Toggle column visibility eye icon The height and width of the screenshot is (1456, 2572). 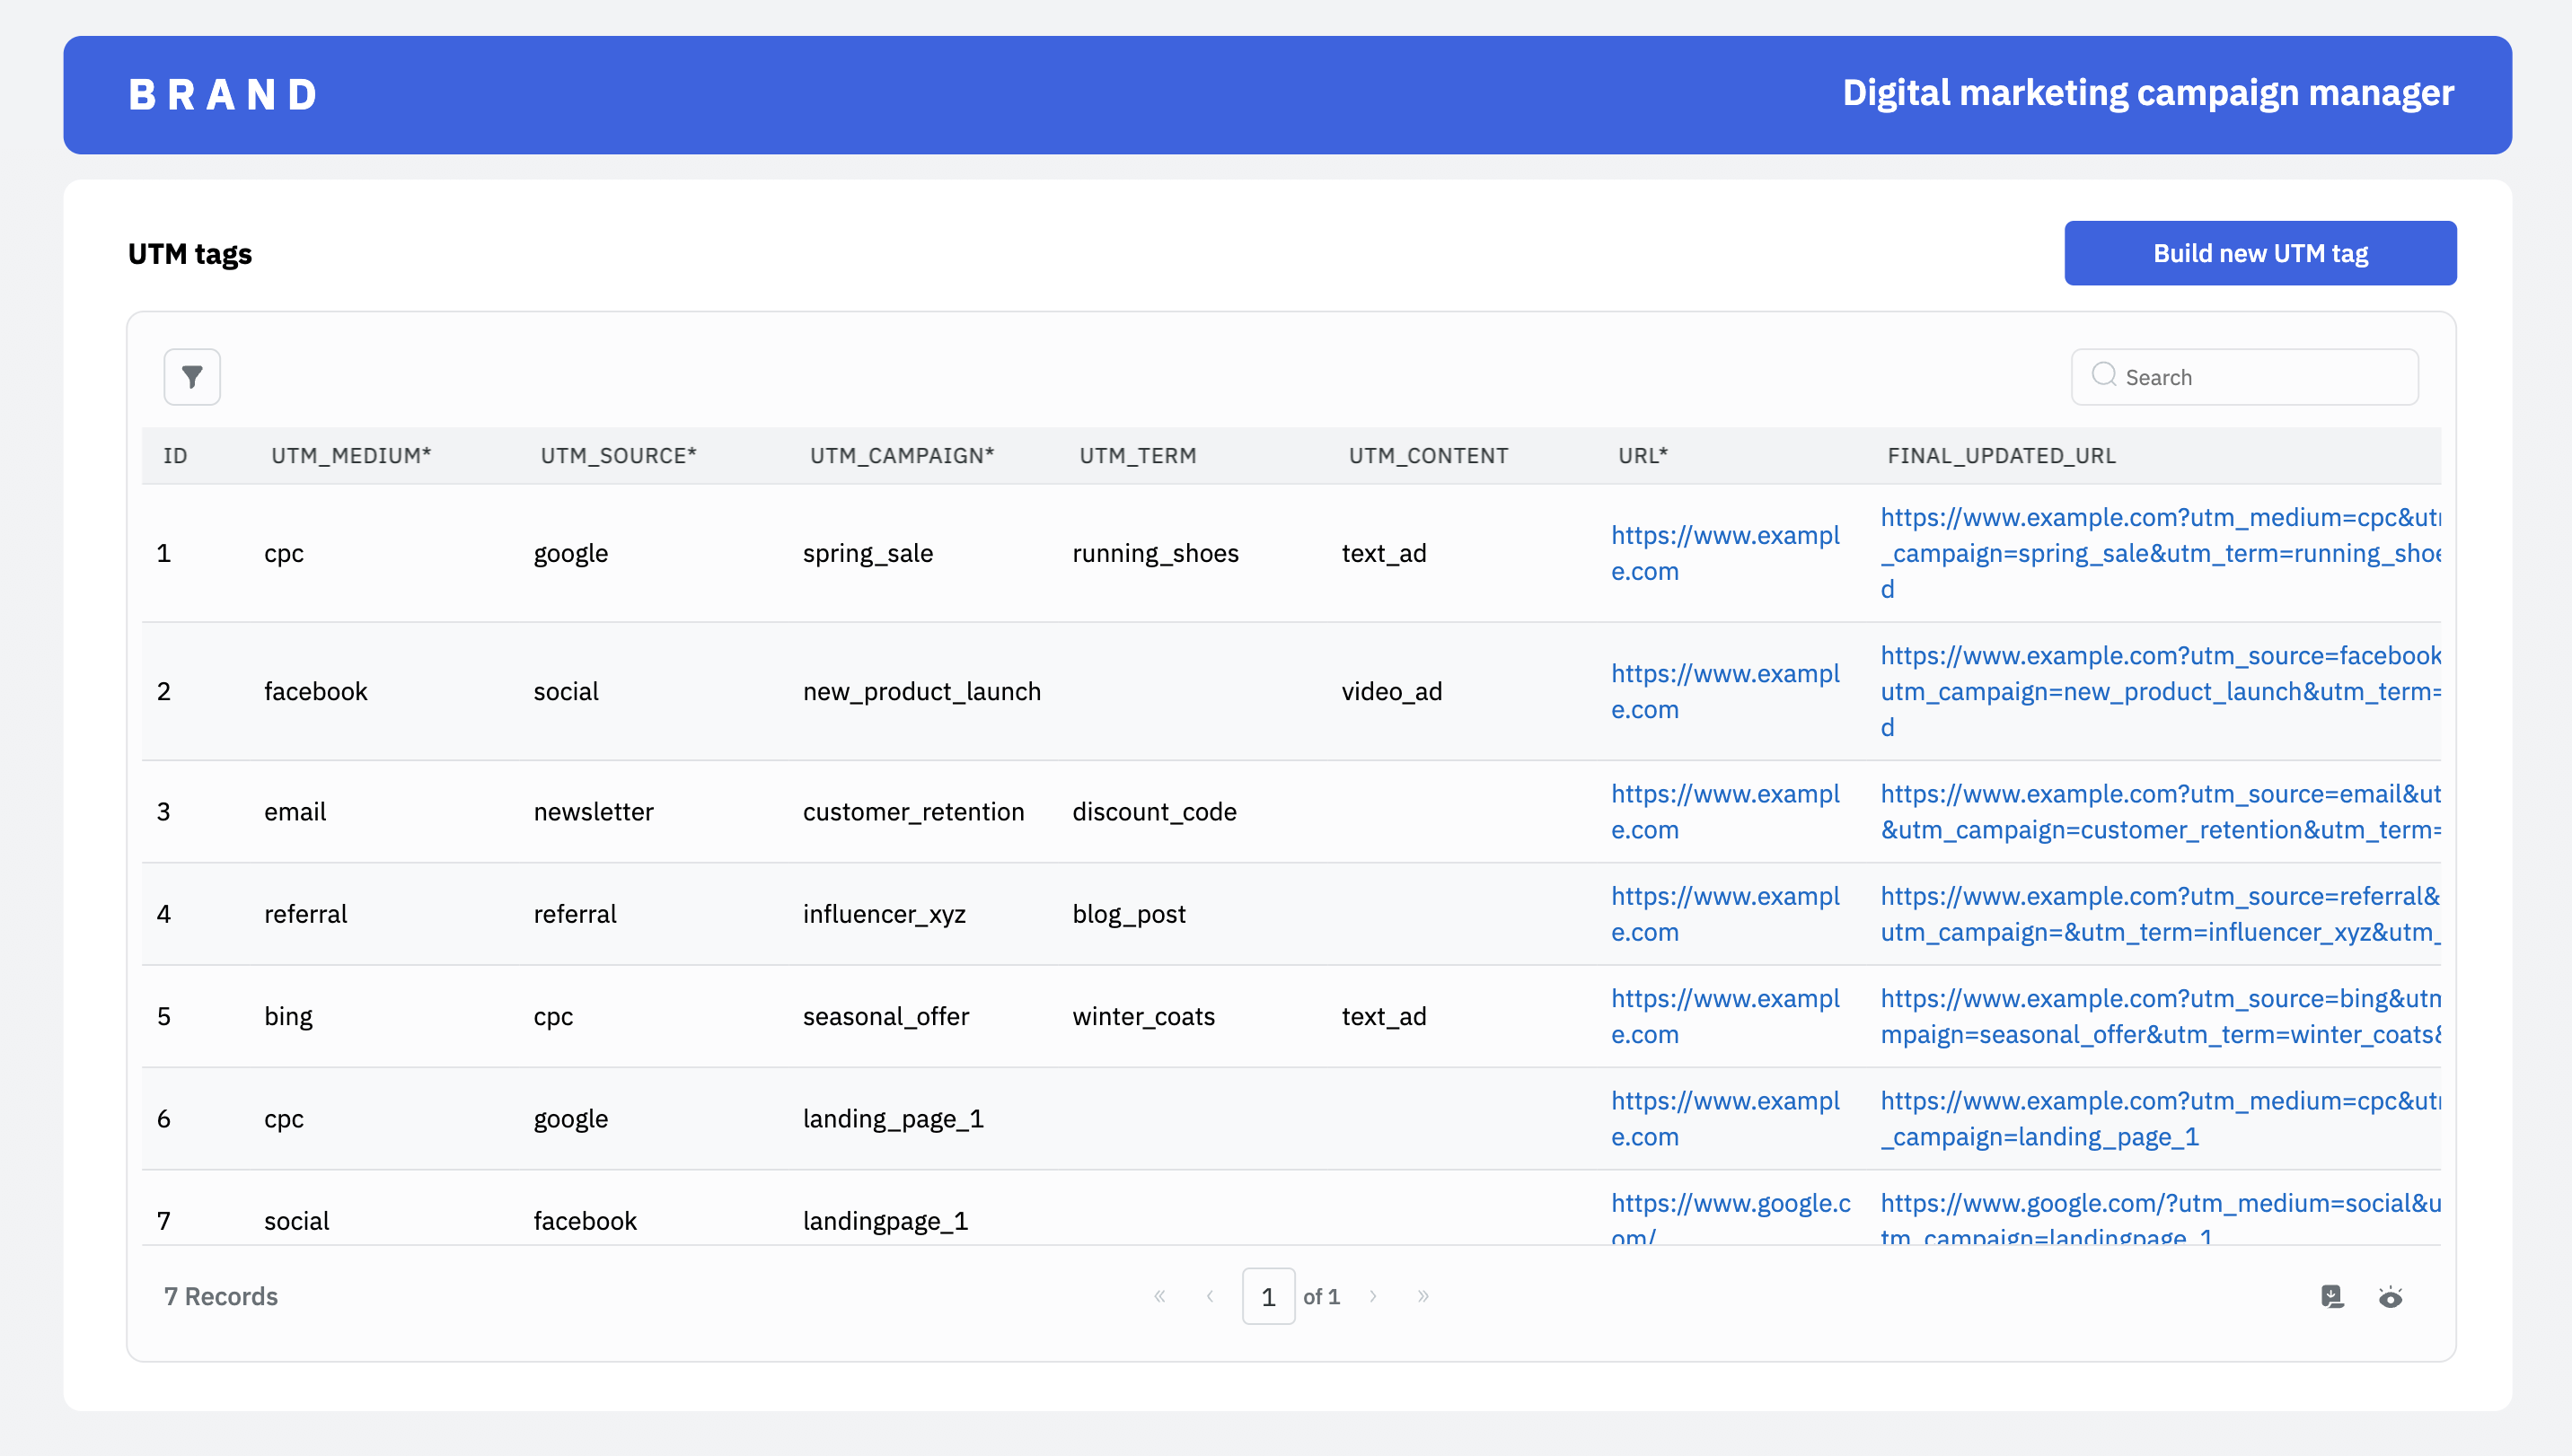point(2390,1297)
